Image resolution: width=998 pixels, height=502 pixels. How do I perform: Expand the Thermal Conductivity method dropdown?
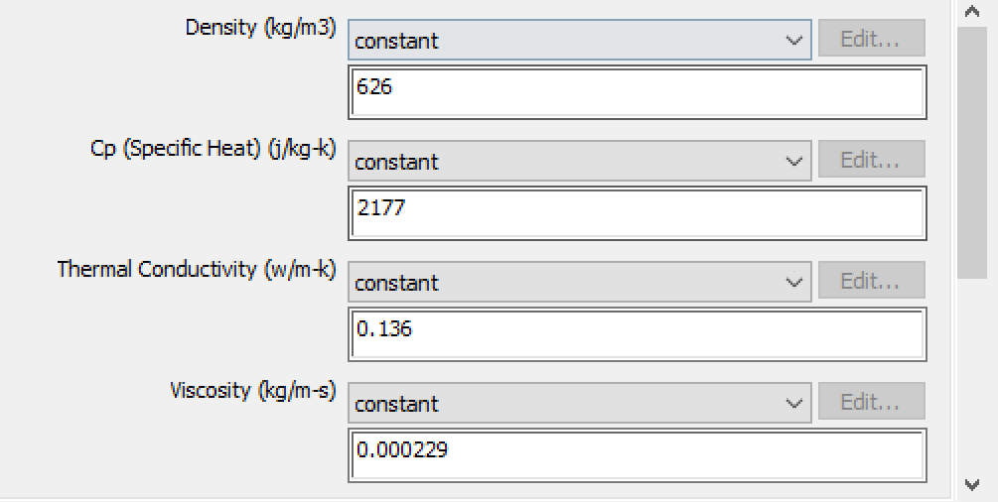(x=579, y=283)
